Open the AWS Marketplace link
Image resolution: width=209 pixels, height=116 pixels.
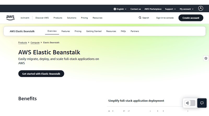pyautogui.click(x=153, y=9)
